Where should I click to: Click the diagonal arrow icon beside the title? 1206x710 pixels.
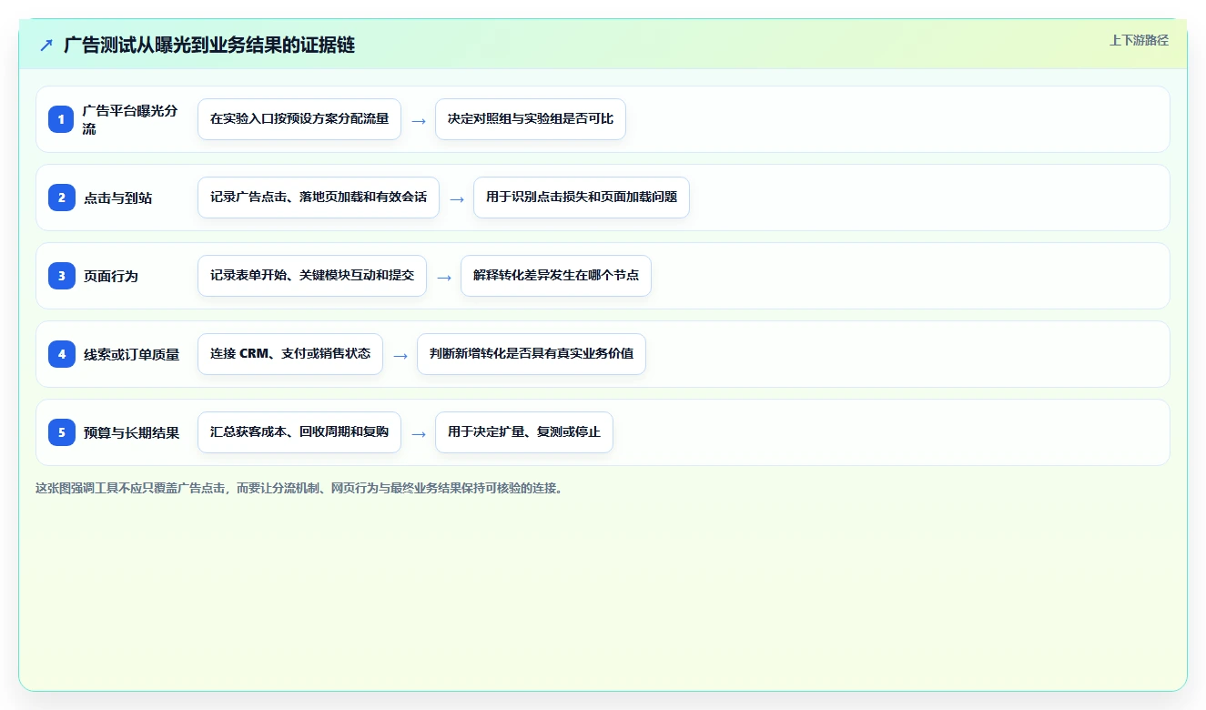click(46, 45)
